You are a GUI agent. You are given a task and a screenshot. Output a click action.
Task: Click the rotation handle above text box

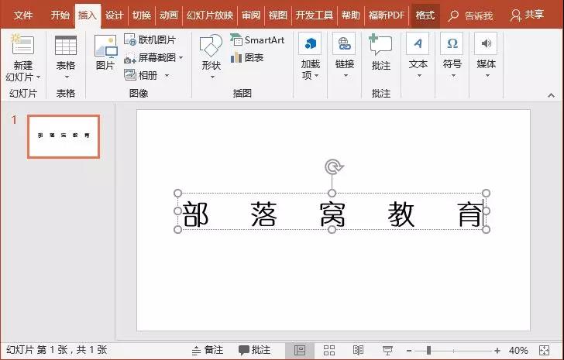coord(333,167)
